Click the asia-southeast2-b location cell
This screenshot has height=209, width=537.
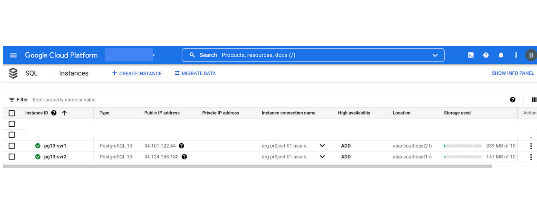point(412,146)
